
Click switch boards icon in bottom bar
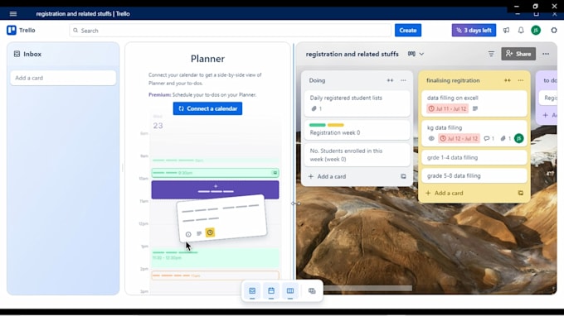click(x=312, y=291)
